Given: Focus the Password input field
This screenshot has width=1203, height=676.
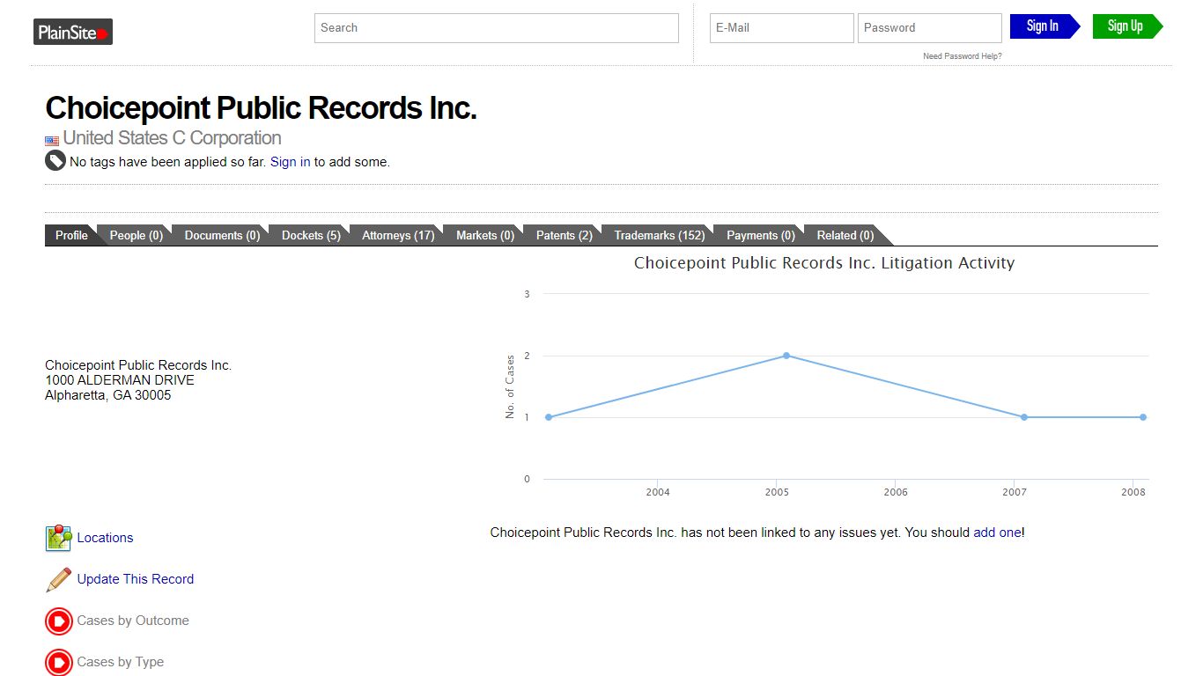Looking at the screenshot, I should 930,28.
